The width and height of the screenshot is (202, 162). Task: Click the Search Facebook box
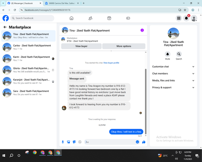coord(32,18)
